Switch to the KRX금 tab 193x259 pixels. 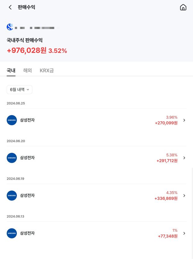(x=47, y=71)
